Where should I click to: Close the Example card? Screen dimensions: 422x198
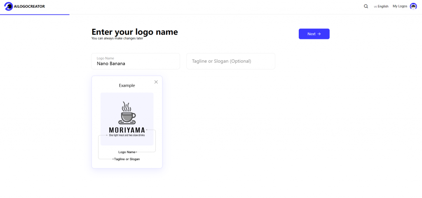[x=156, y=82]
